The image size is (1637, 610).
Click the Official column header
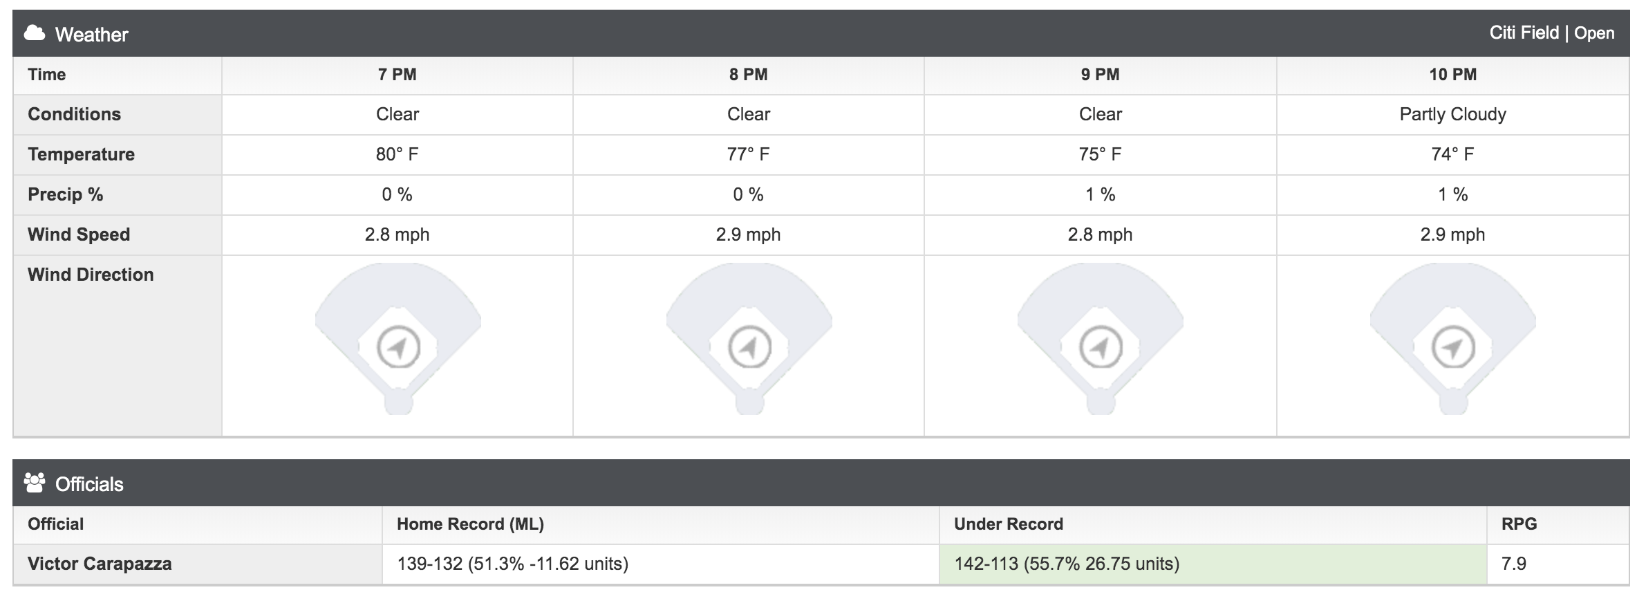55,524
